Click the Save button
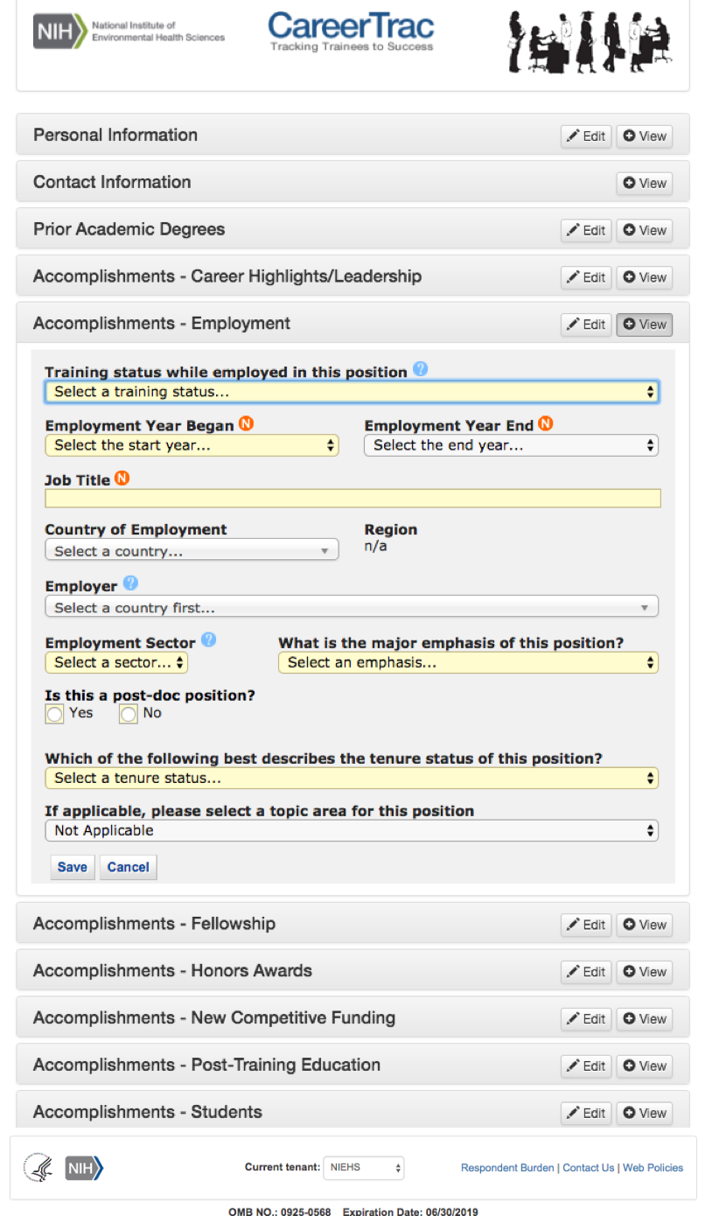Image resolution: width=705 pixels, height=1216 pixels. click(x=73, y=867)
